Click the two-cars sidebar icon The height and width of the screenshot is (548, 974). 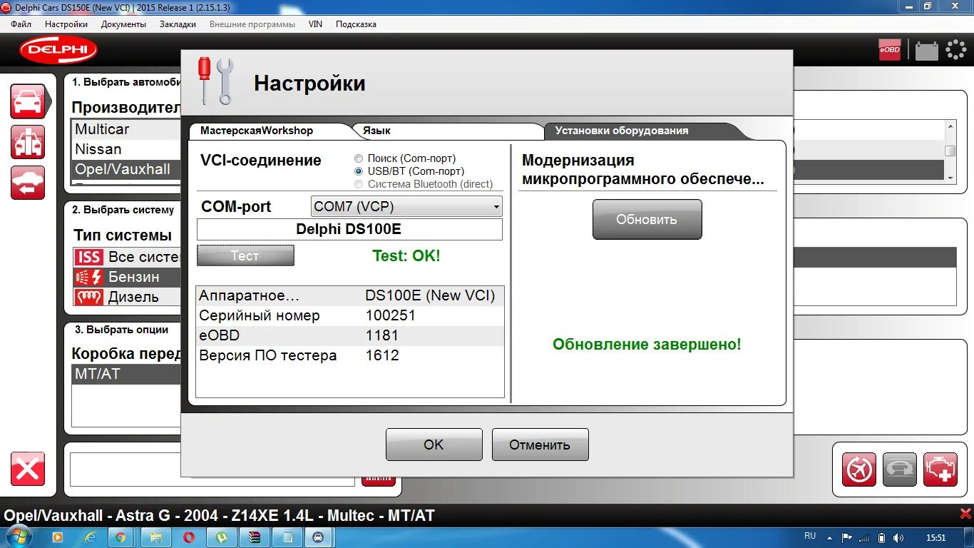(x=28, y=142)
